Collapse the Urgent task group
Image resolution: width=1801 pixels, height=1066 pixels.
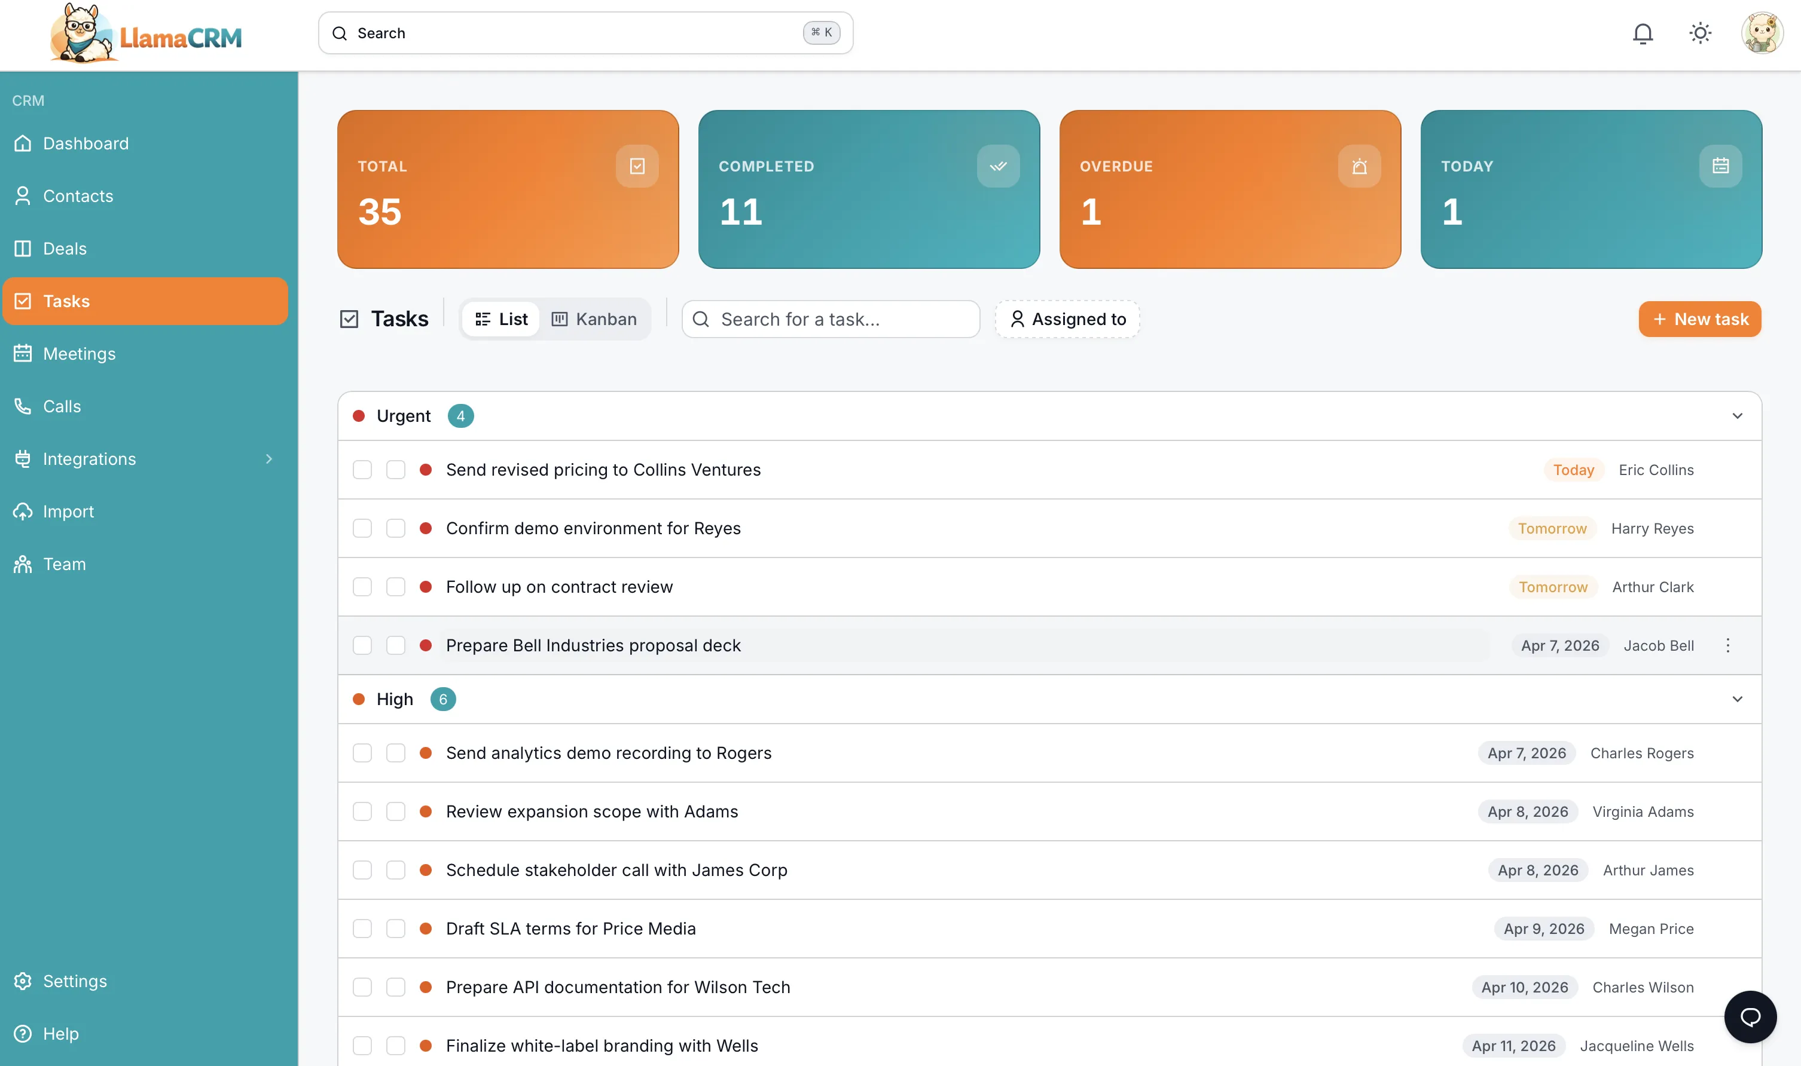point(1736,416)
